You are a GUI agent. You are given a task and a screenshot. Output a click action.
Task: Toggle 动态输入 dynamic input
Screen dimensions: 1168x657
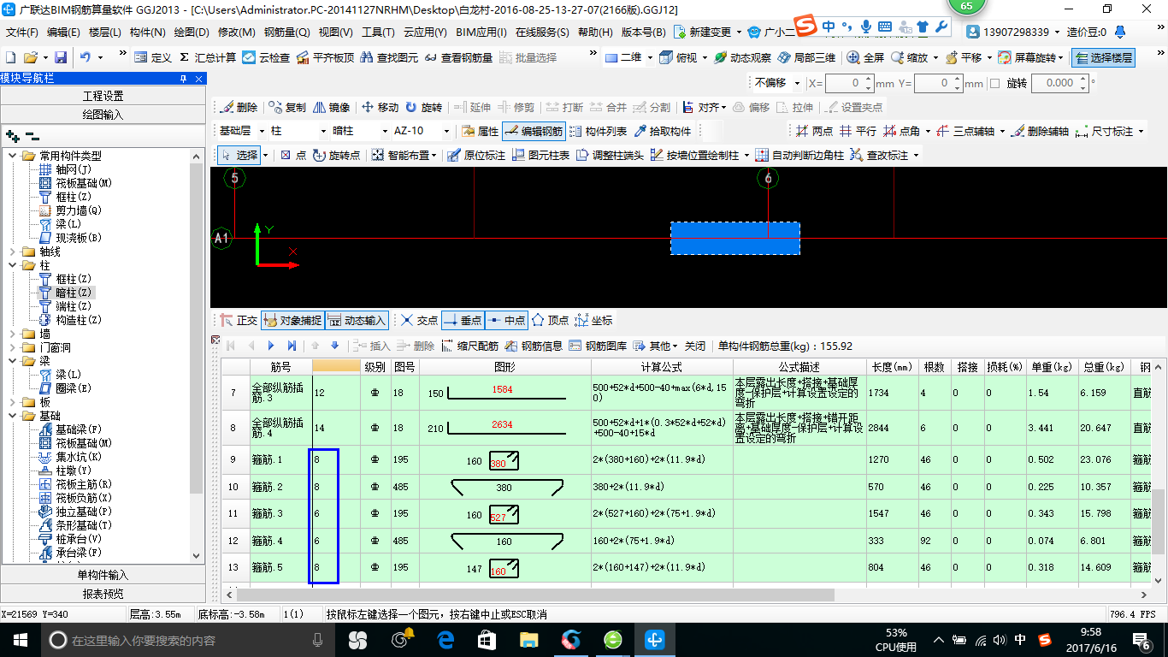click(x=357, y=320)
